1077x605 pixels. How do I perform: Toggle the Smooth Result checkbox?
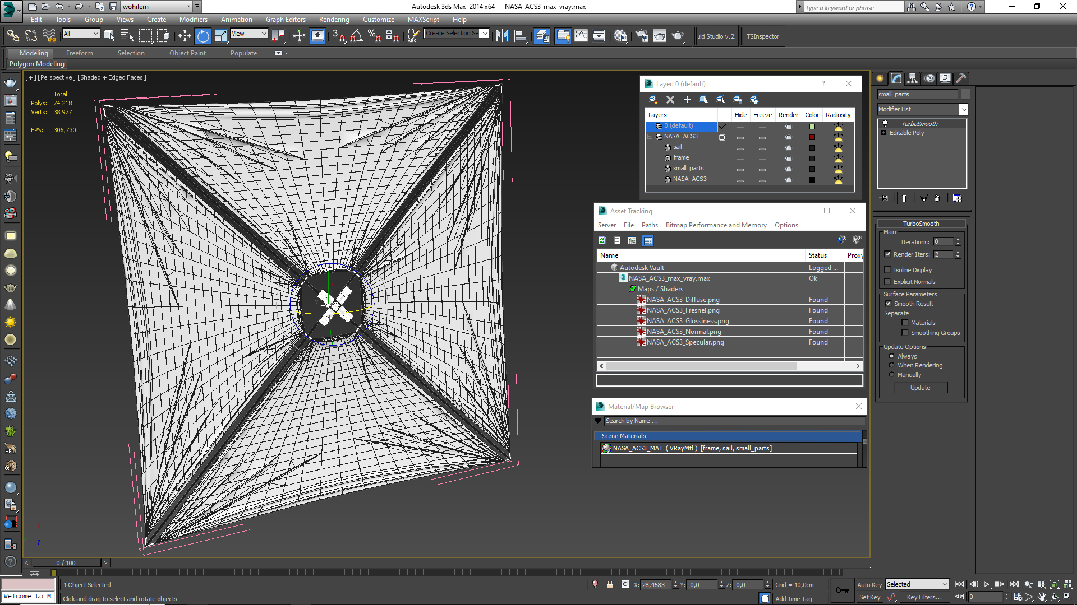coord(888,303)
